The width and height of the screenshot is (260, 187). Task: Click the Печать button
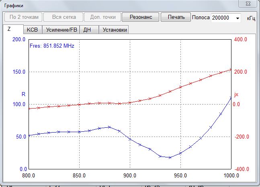click(x=176, y=17)
